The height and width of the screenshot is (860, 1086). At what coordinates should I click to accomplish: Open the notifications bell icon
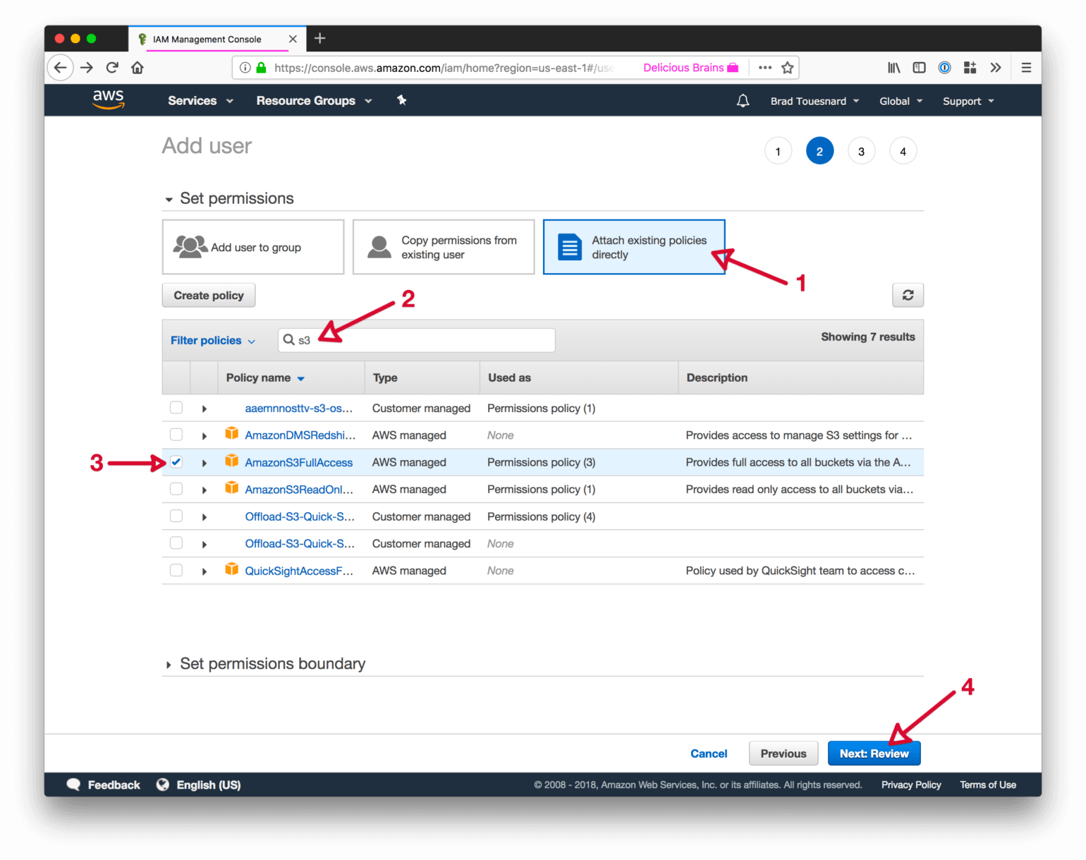tap(743, 101)
